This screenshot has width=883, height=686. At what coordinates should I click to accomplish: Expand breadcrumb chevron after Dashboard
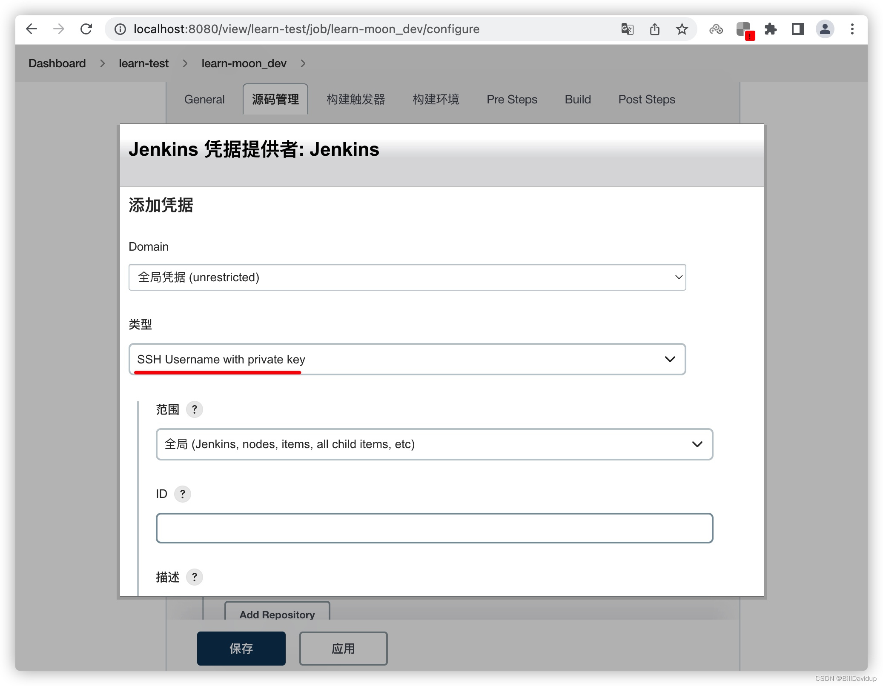pos(102,63)
